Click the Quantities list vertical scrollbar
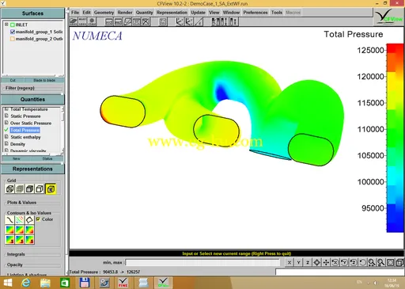Screen dimensions: 405x289 point(62,130)
